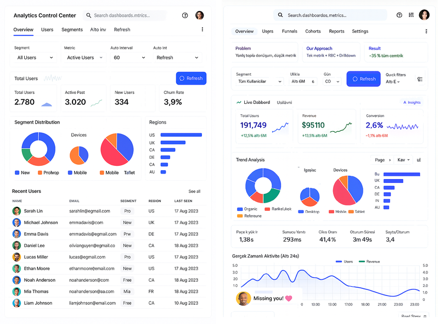Open the Metric dropdown showing Active Users
The image size is (439, 324).
click(83, 58)
